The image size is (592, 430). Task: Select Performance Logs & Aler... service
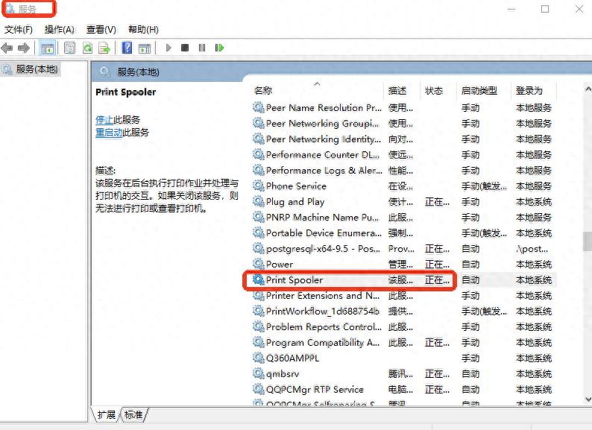(404, 170)
